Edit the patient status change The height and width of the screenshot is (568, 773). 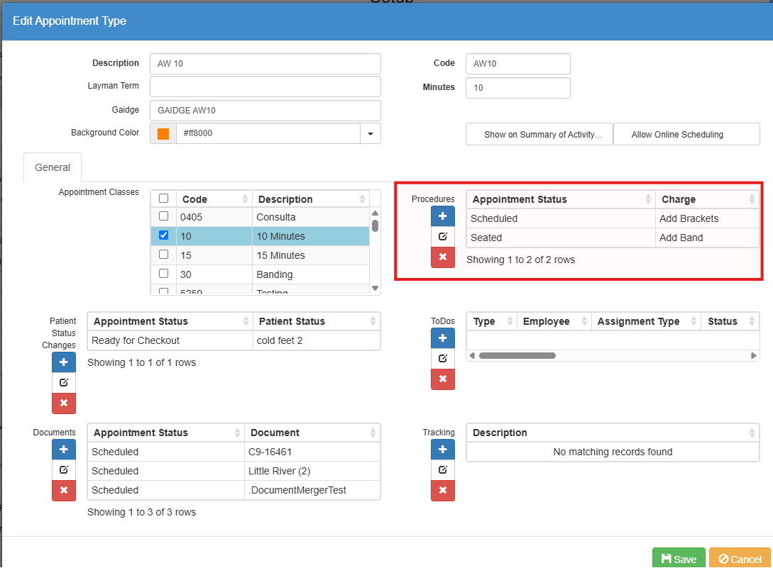(x=64, y=382)
